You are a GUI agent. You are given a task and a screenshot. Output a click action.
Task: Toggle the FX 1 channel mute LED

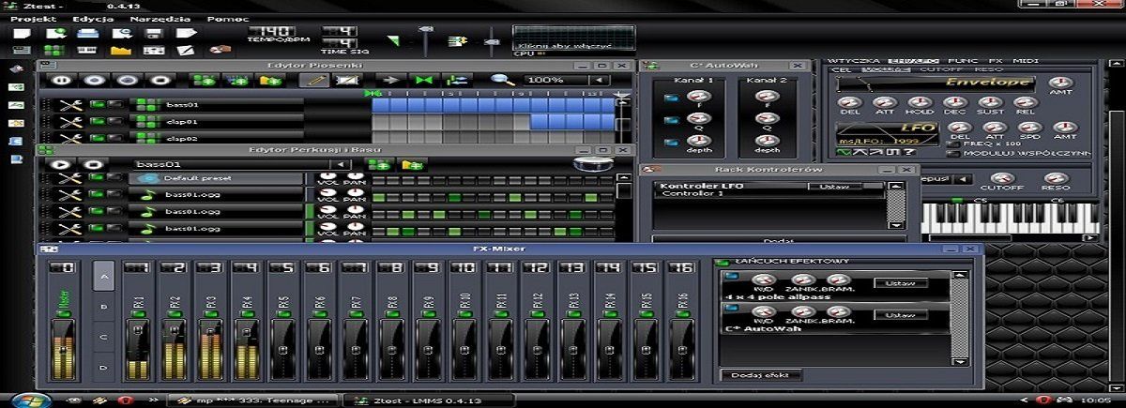[138, 313]
